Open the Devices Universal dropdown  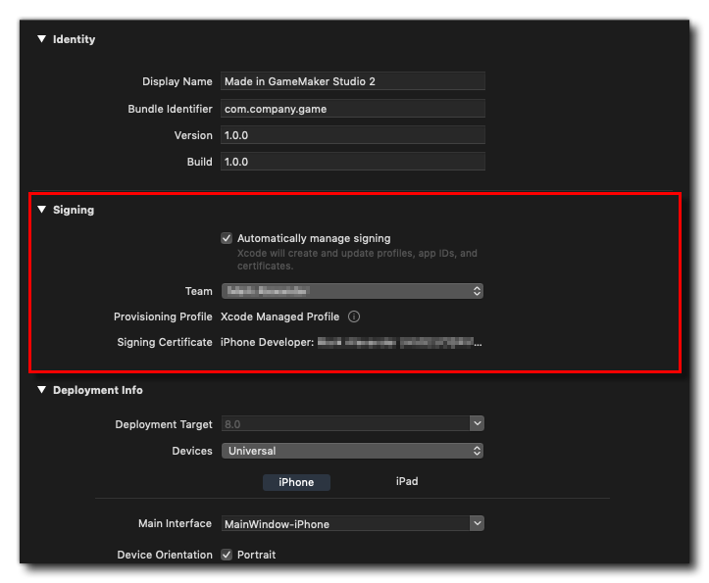[352, 451]
